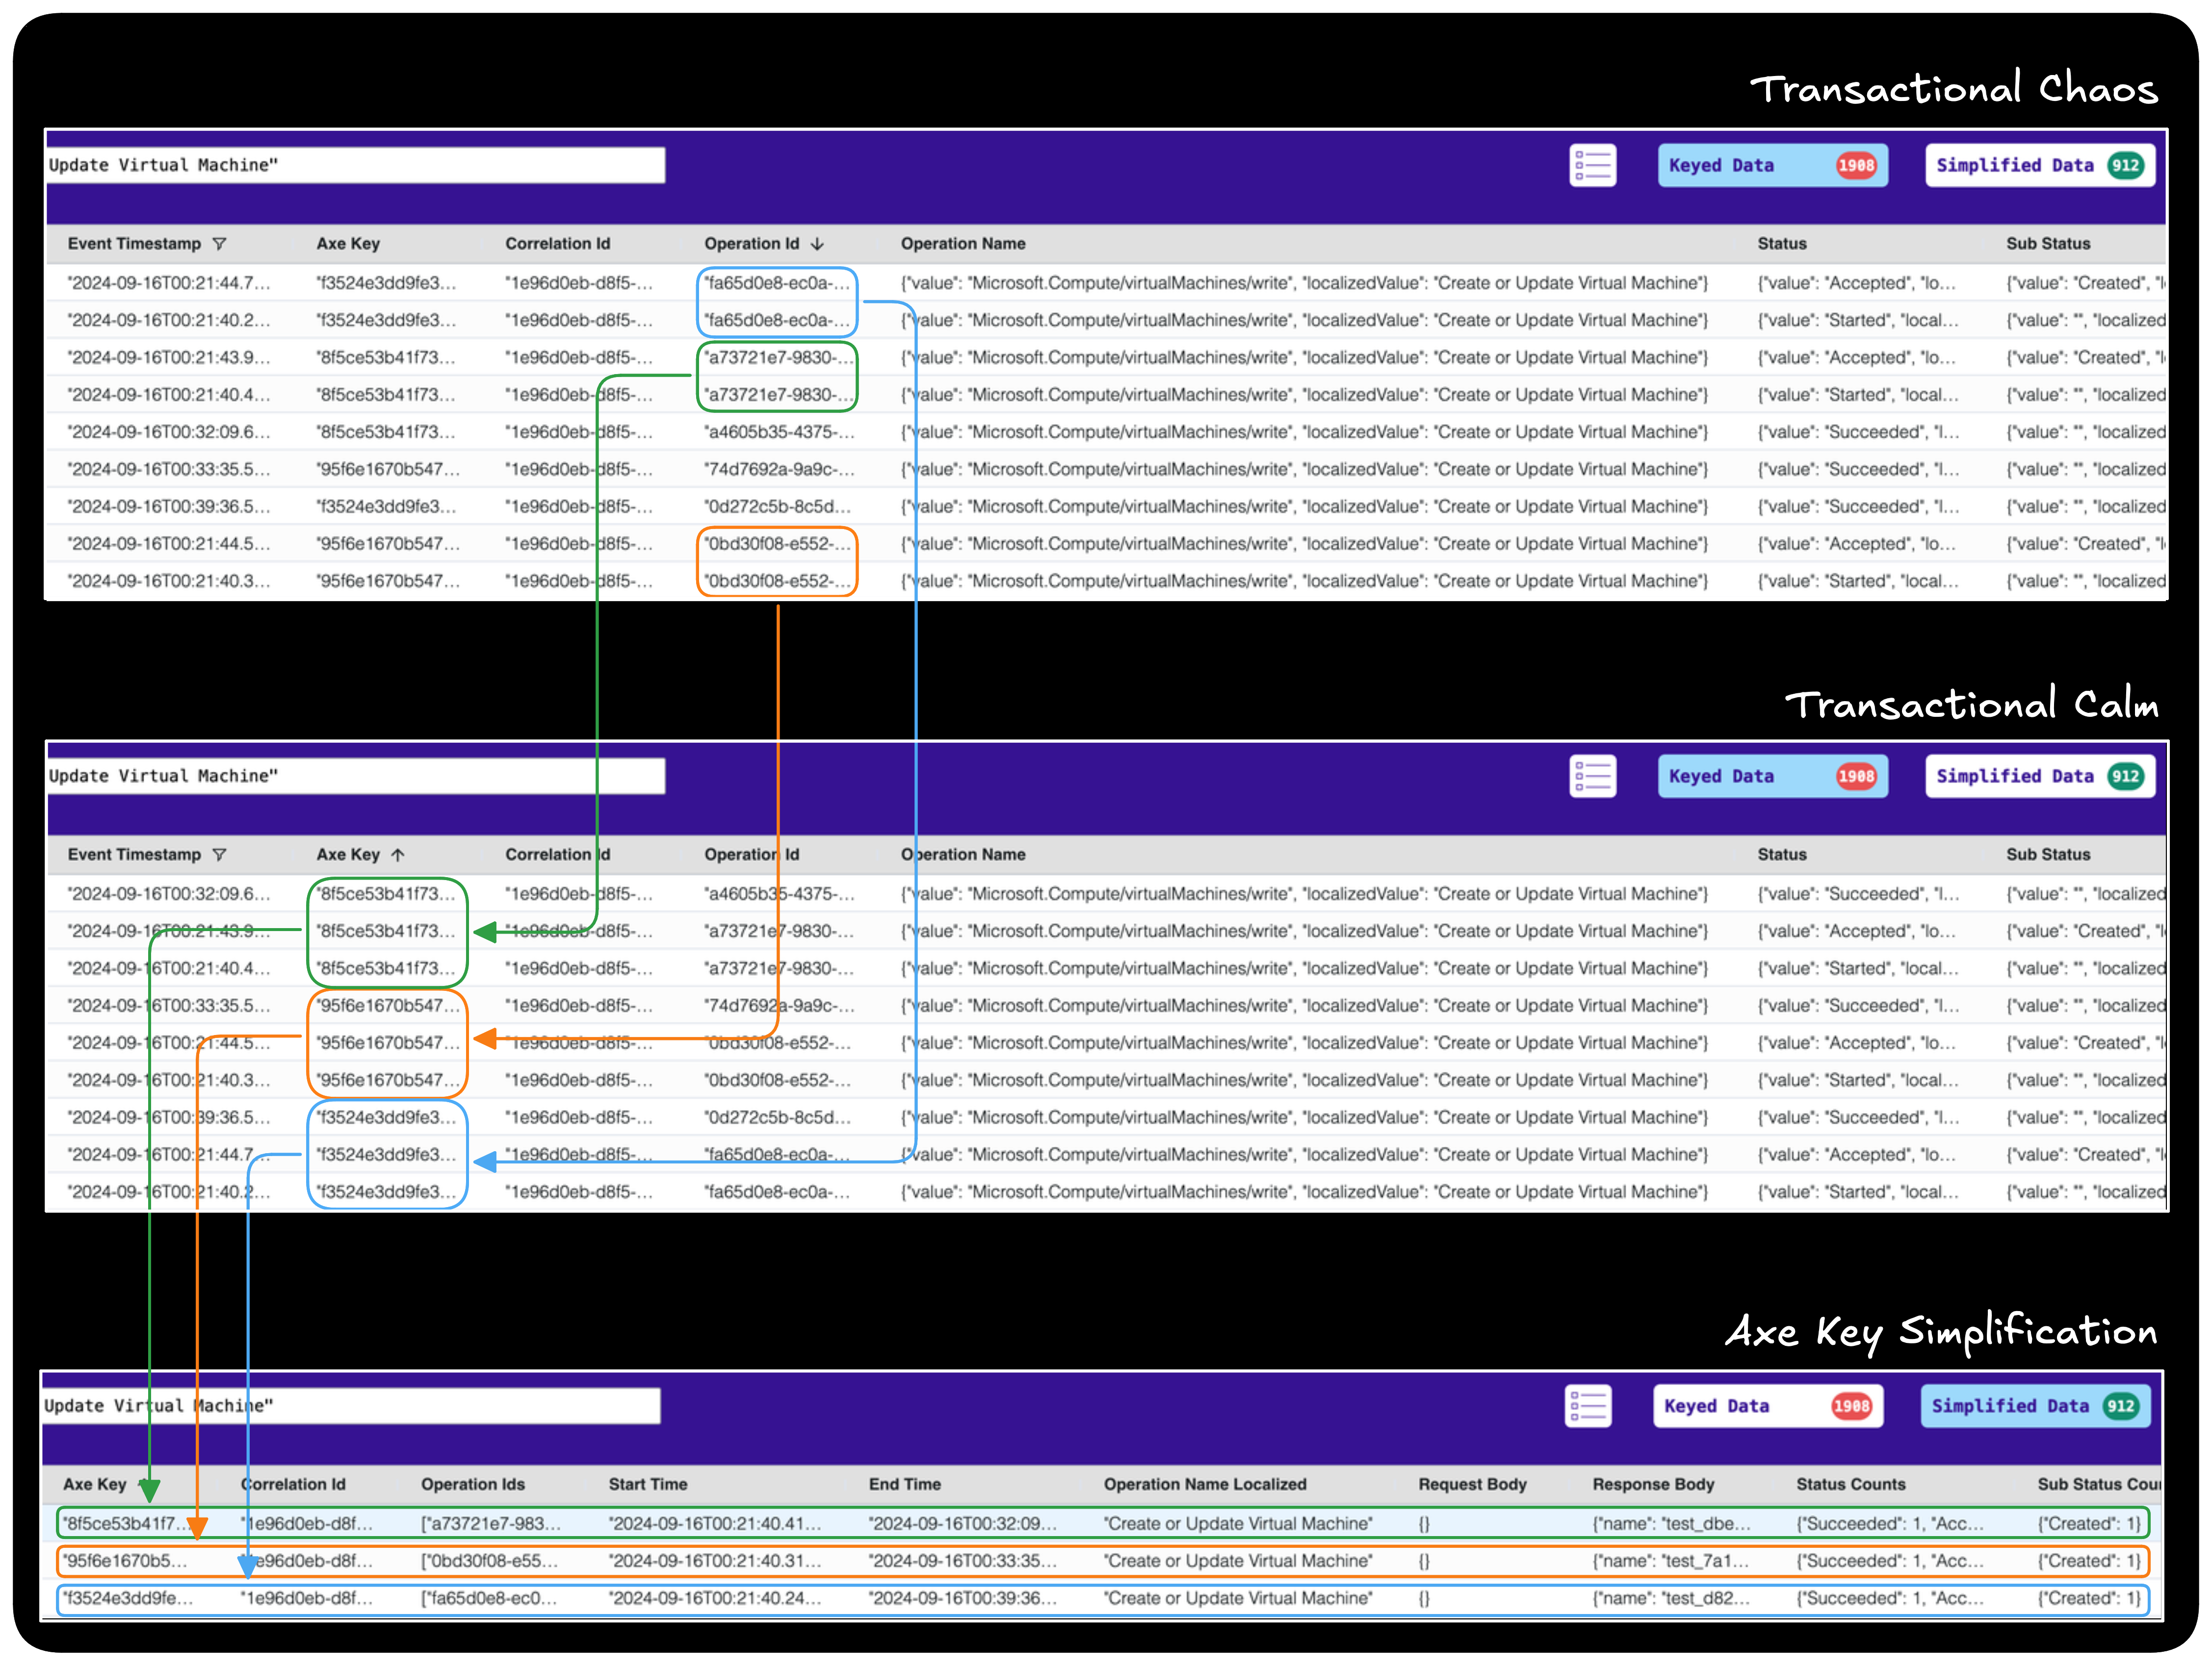Select operation id 74d7692a-9a9c cell in Chaos table
The height and width of the screenshot is (1666, 2212).
click(x=779, y=469)
